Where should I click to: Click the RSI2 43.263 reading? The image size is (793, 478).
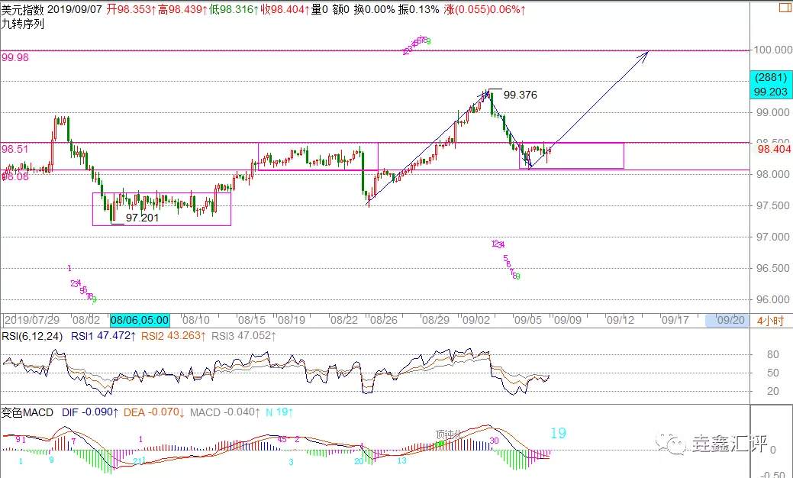click(173, 336)
